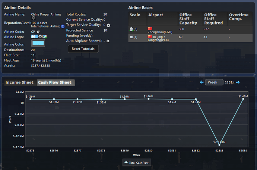Click the Zhengzhou base scale building icon
The image size is (257, 170).
[131, 29]
